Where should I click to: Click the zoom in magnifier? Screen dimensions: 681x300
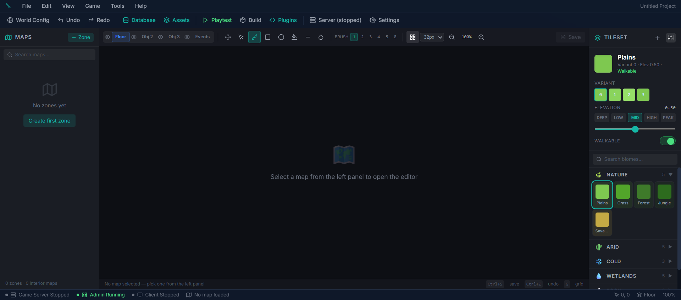tap(481, 37)
